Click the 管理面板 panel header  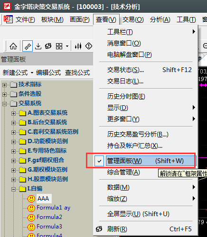click(x=47, y=59)
